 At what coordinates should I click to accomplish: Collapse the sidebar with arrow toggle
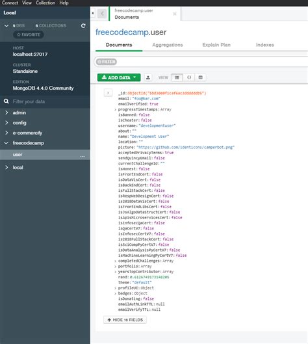[x=93, y=13]
